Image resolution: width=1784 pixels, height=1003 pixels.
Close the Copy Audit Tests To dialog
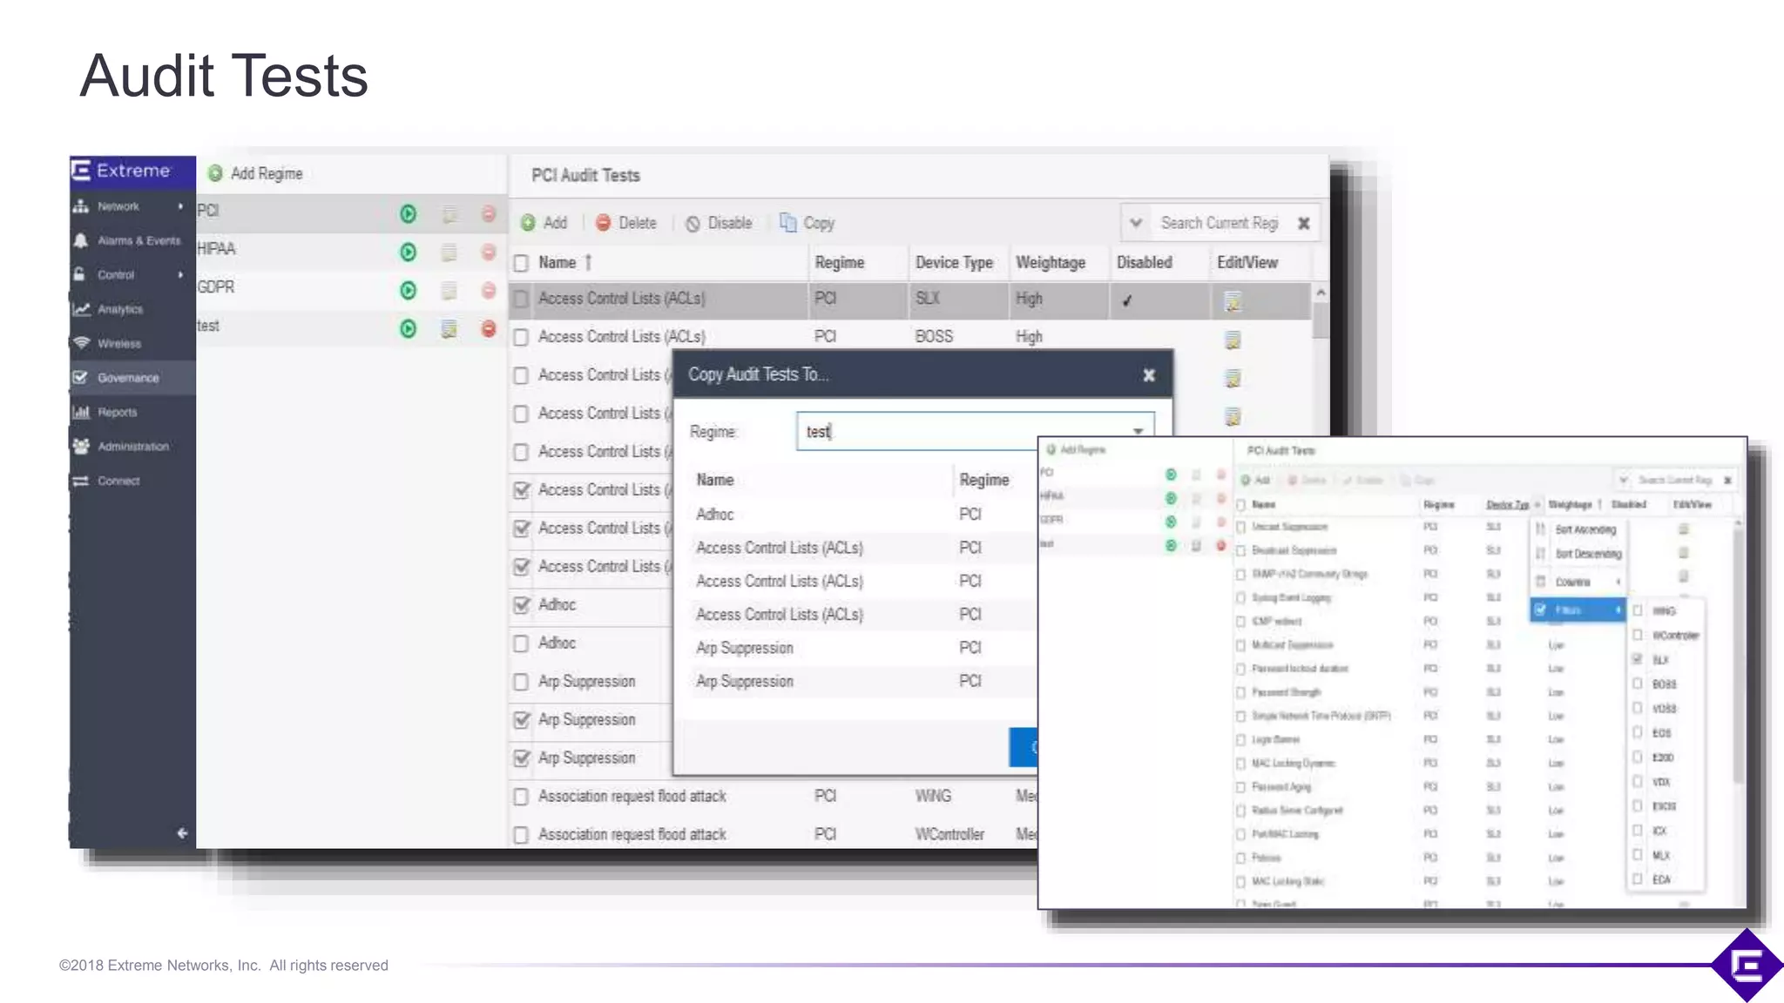pos(1148,375)
